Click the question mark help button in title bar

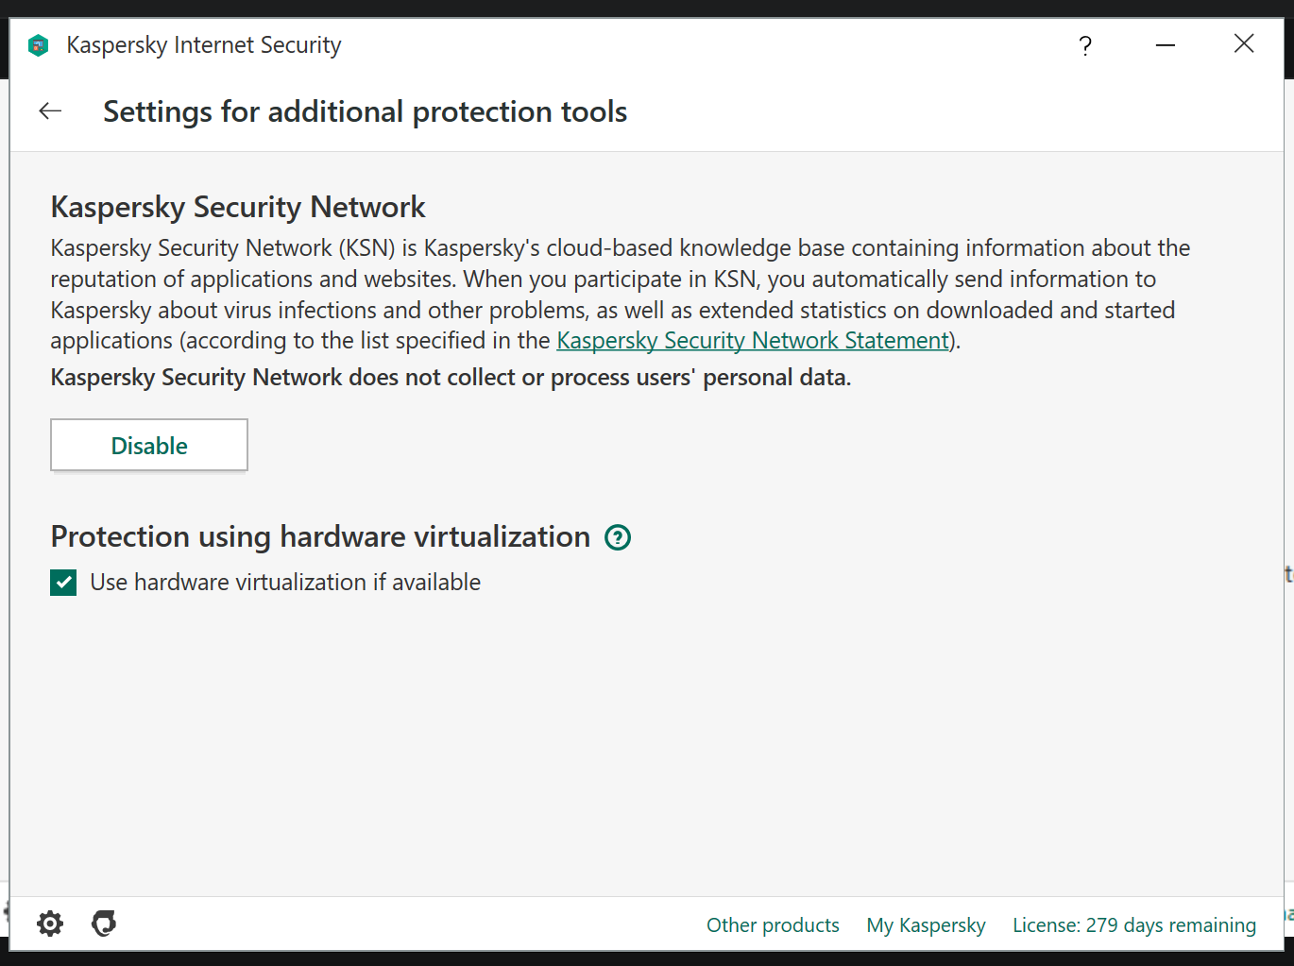[x=1085, y=45]
